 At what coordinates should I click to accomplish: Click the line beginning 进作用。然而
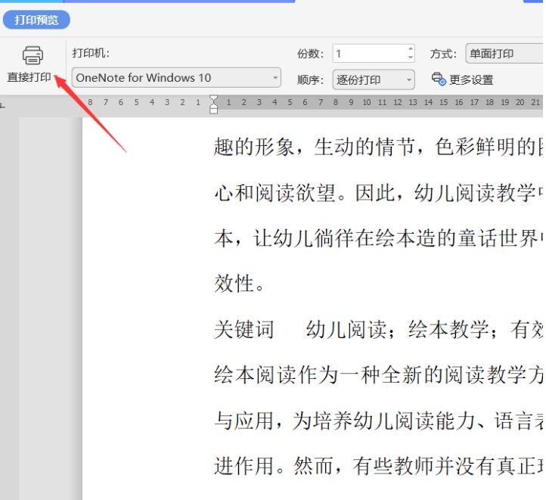click(378, 466)
